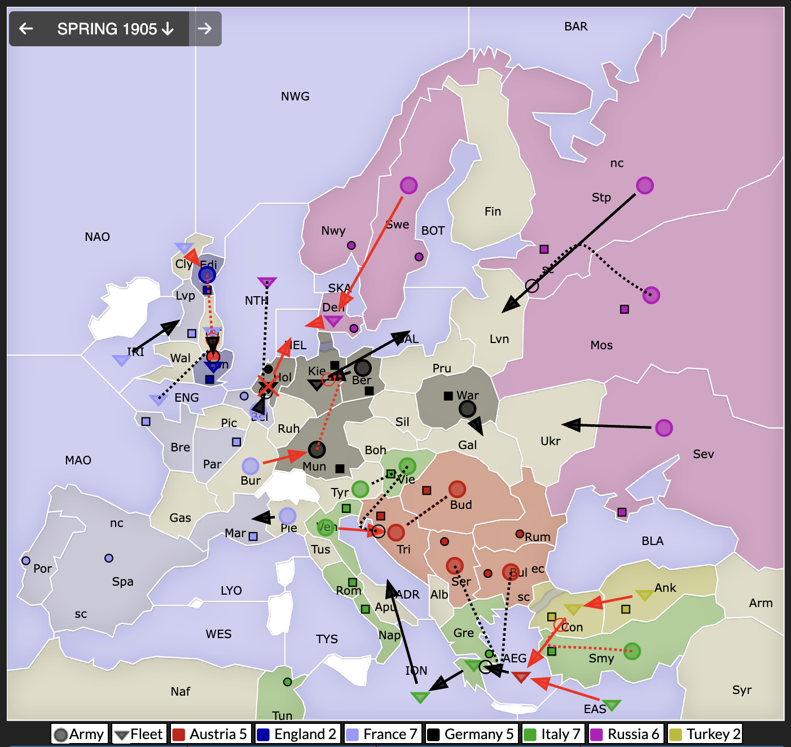Click the Syr territory label
Viewport: 791px width, 747px height.
742,691
